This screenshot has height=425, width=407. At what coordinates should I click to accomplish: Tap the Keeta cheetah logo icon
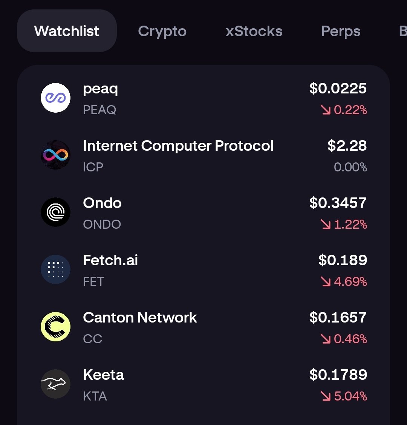pos(56,384)
